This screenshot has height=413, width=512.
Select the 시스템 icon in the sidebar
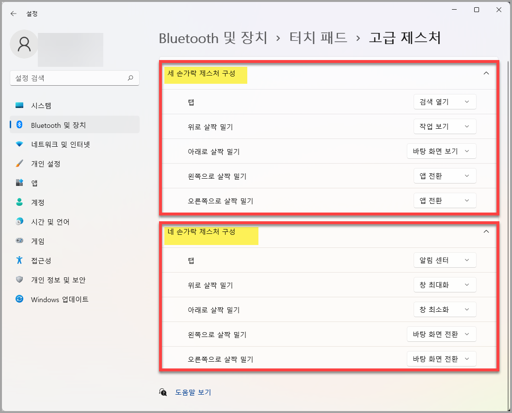[20, 105]
